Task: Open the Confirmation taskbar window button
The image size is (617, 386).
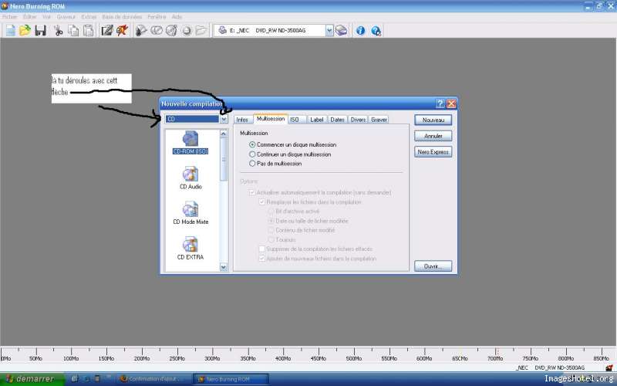Action: point(153,379)
